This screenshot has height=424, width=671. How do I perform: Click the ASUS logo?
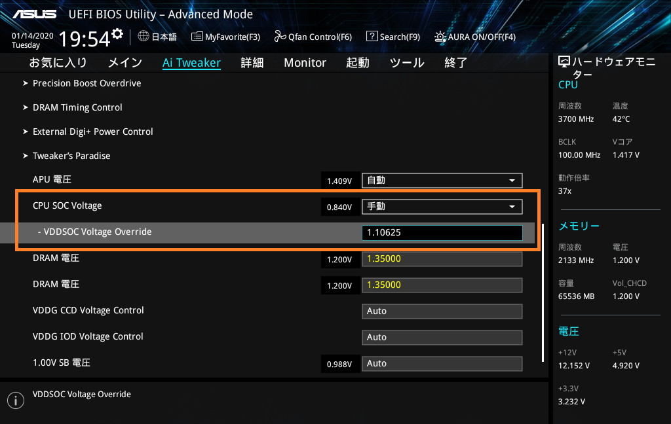34,14
